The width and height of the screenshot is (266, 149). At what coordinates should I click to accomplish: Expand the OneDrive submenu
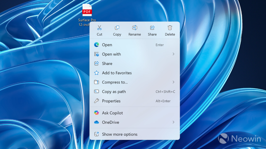tap(173, 122)
